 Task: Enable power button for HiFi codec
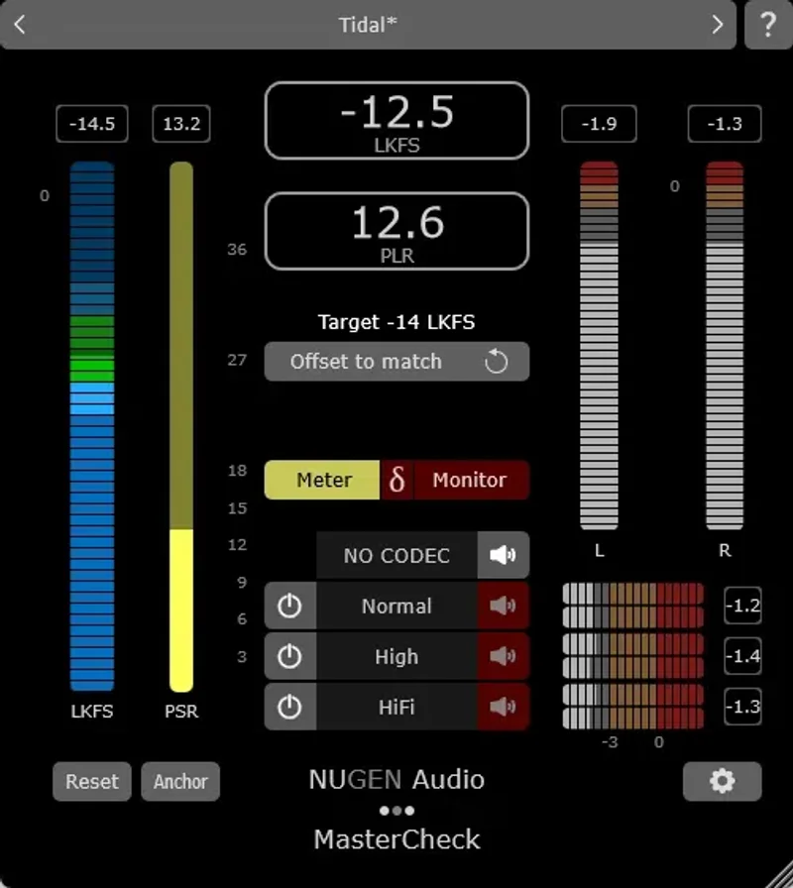pos(290,707)
